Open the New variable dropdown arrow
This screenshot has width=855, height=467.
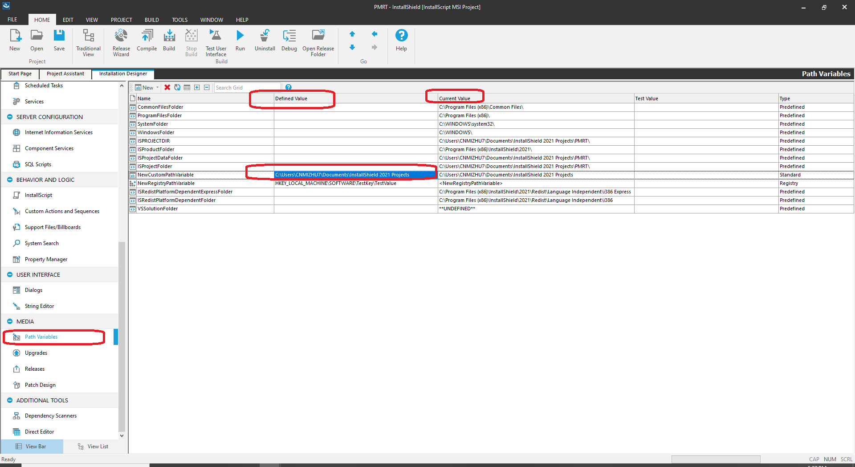click(x=158, y=87)
